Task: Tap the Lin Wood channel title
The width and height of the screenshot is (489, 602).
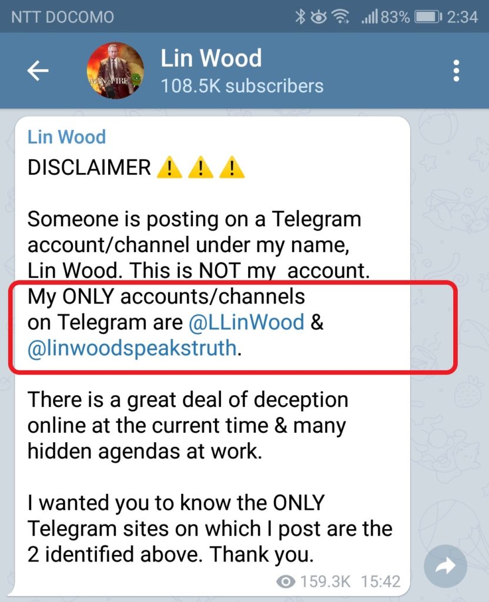Action: [x=211, y=58]
